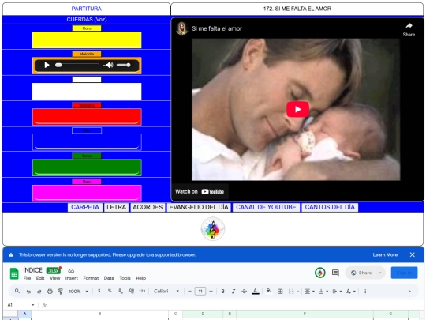Open the 100% zoom dropdown
Viewport: 426px width, 320px height.
tap(78, 292)
